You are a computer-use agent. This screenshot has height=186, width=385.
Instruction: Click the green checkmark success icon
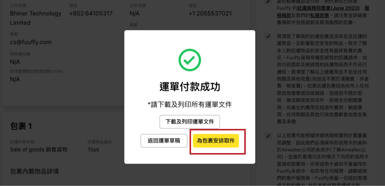(190, 60)
